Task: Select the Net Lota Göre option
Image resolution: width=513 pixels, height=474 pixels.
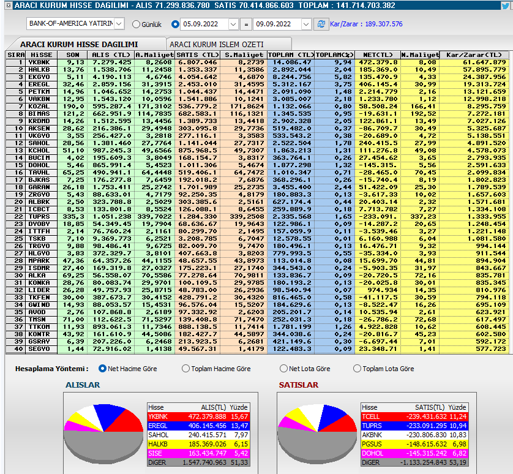Action: click(x=283, y=369)
